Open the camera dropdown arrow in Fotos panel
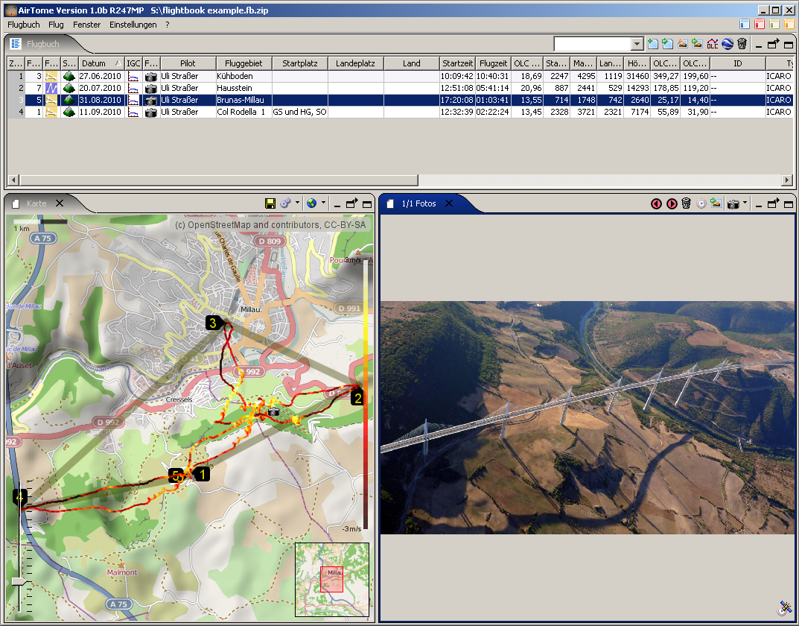 (x=745, y=203)
